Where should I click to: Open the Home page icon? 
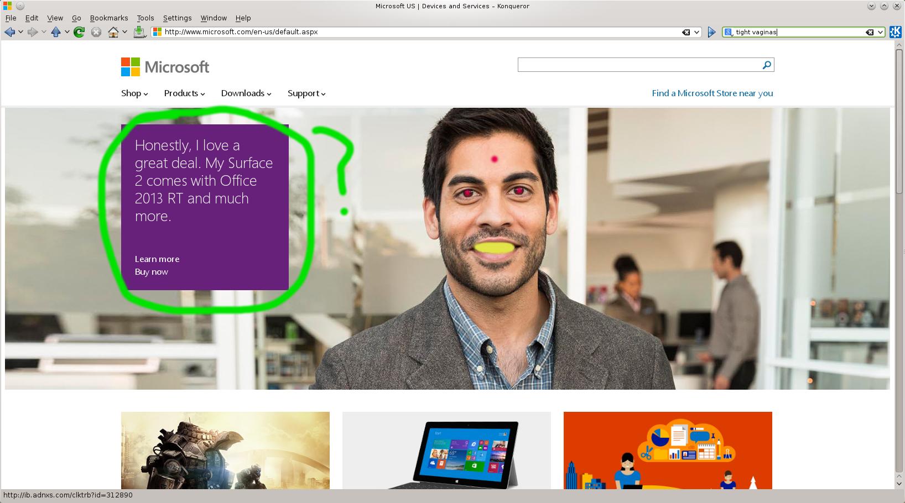(113, 32)
